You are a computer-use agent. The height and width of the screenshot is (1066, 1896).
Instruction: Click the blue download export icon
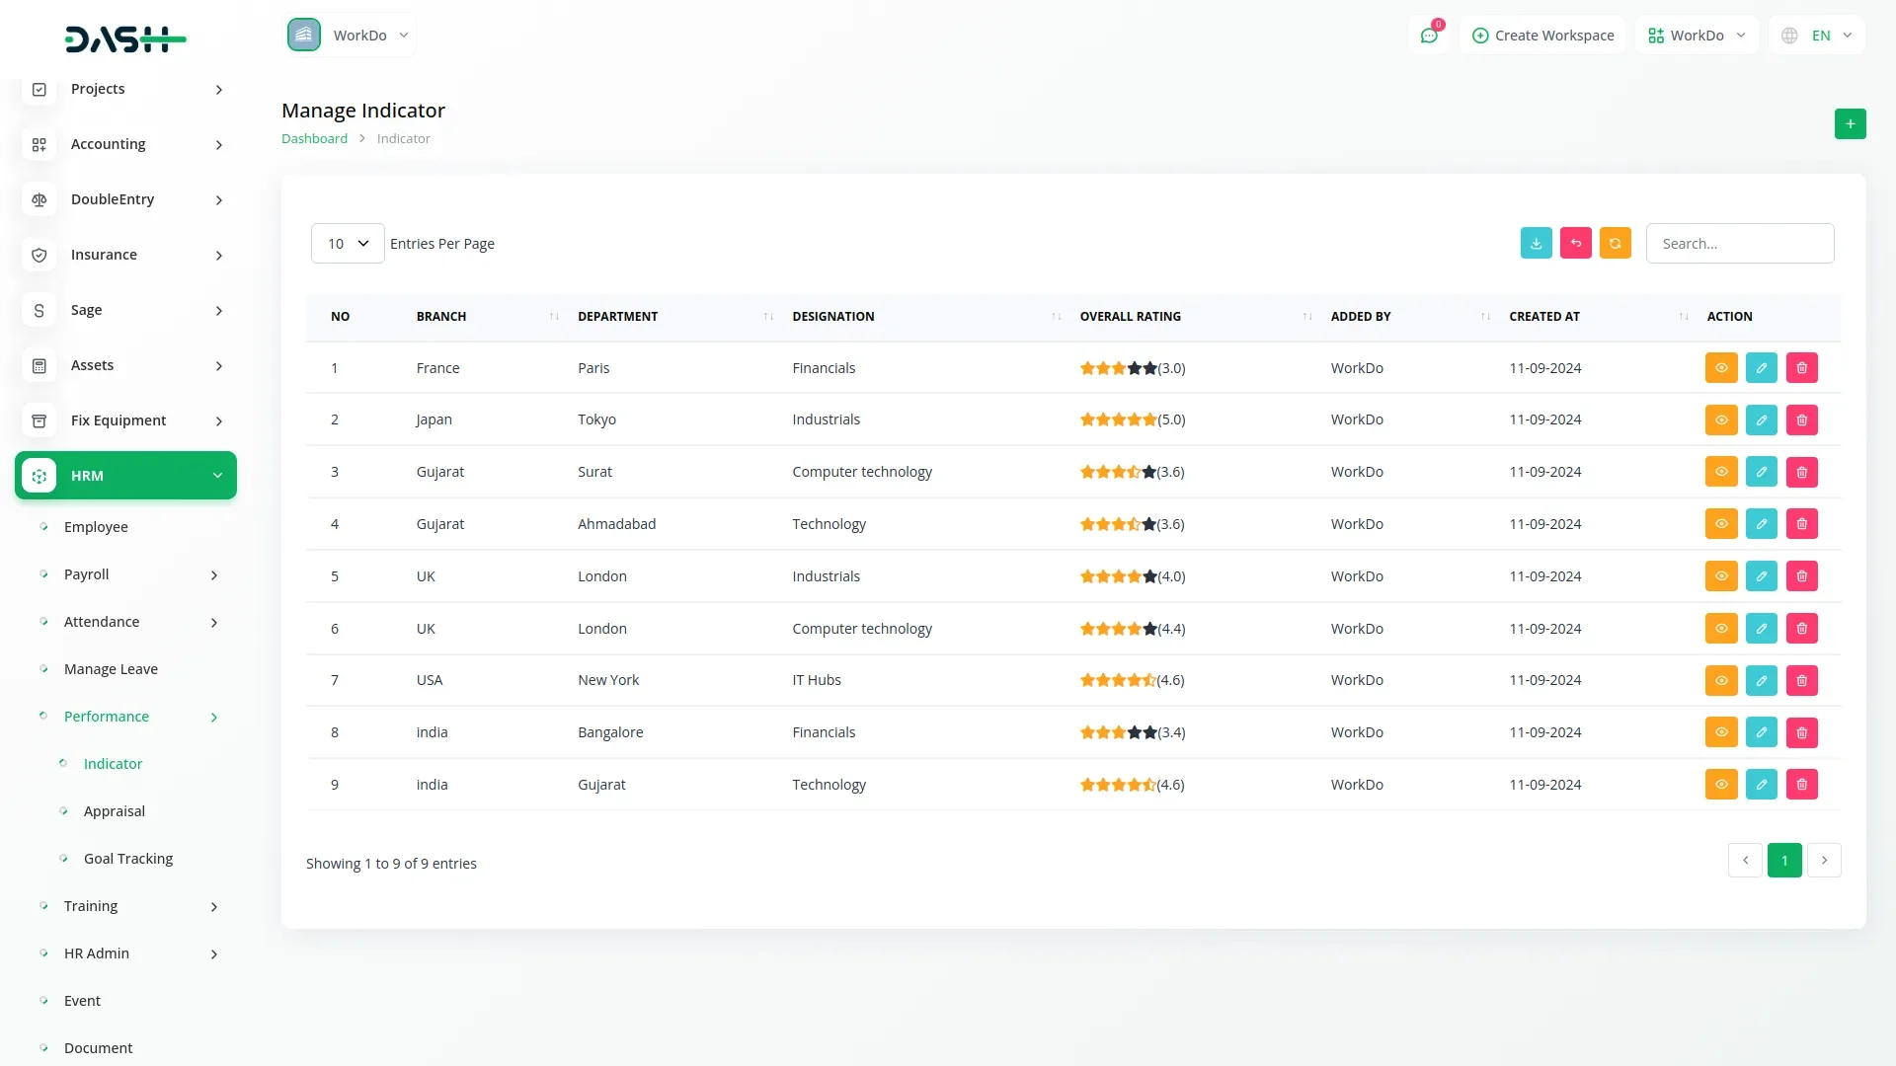[1536, 244]
